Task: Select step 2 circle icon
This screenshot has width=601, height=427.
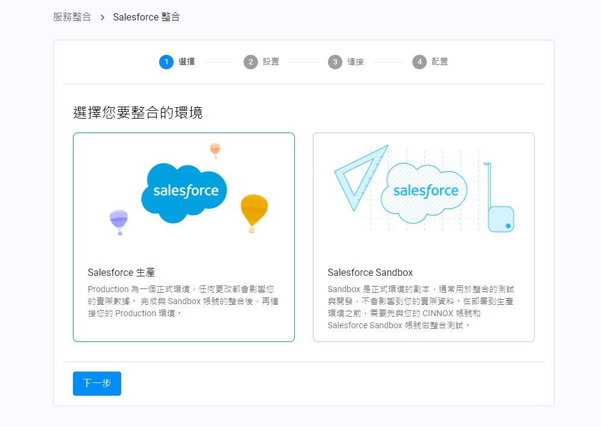Action: pyautogui.click(x=251, y=61)
